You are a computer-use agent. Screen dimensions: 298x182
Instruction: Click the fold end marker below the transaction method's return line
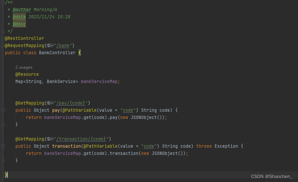(x=3, y=160)
